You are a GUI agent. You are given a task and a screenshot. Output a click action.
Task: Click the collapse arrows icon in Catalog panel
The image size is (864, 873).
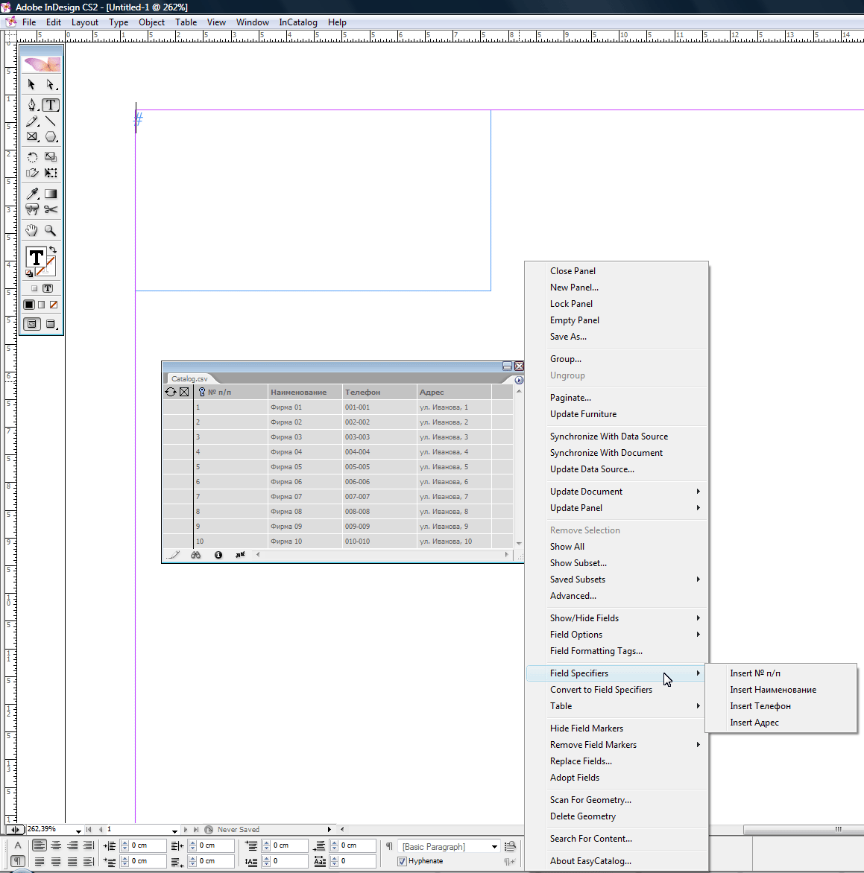pyautogui.click(x=240, y=555)
